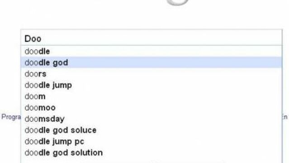Pick the "doors" autocomplete suggestion

[151, 74]
